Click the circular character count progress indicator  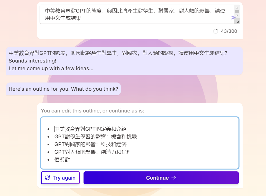(216, 31)
